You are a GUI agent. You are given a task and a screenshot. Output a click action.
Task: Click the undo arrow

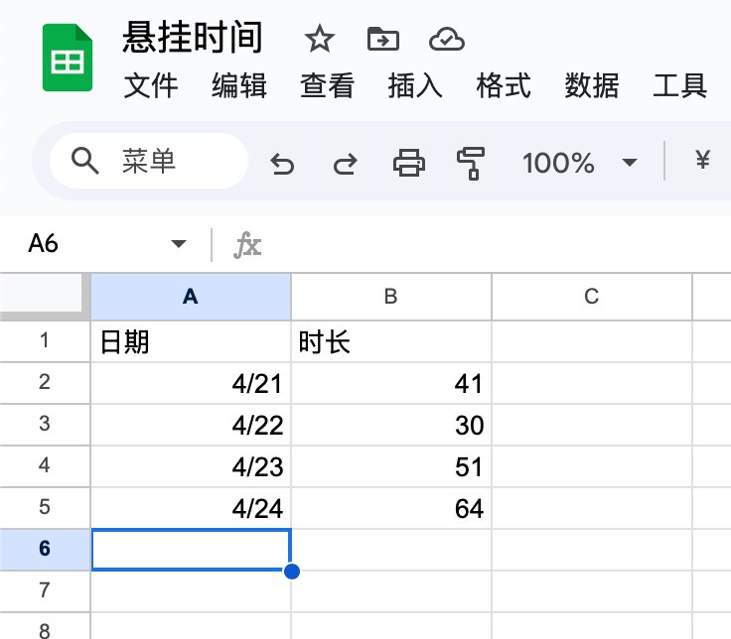(283, 163)
